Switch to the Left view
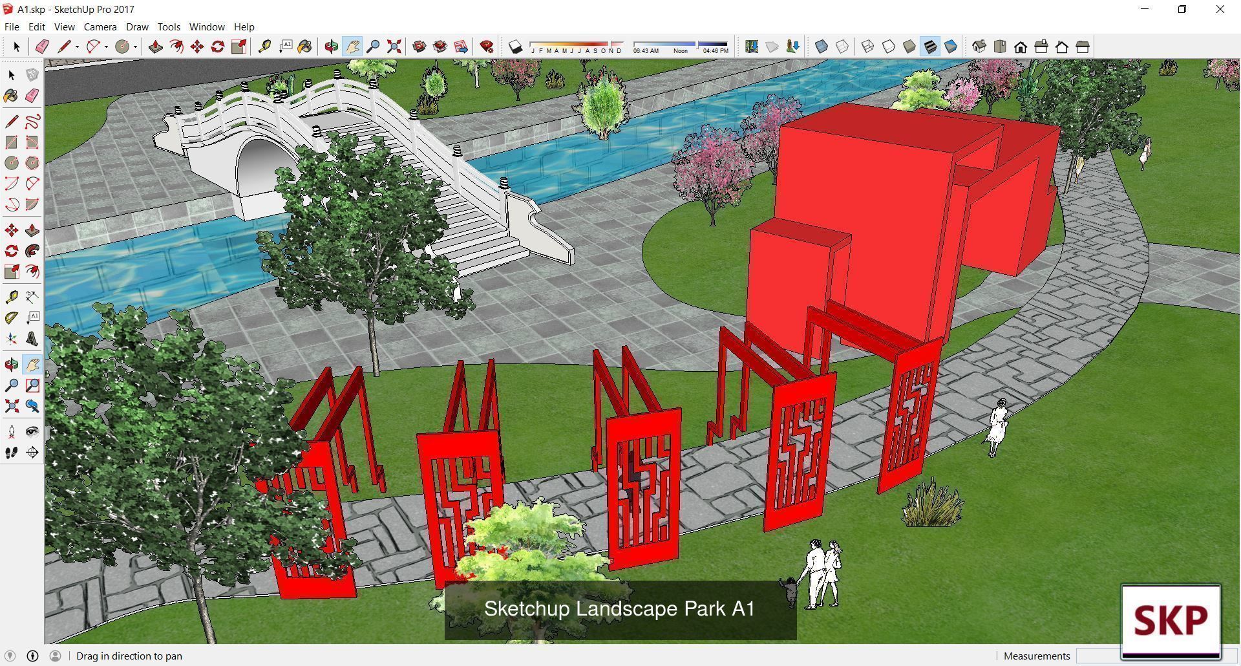The width and height of the screenshot is (1241, 666). pyautogui.click(x=1083, y=47)
